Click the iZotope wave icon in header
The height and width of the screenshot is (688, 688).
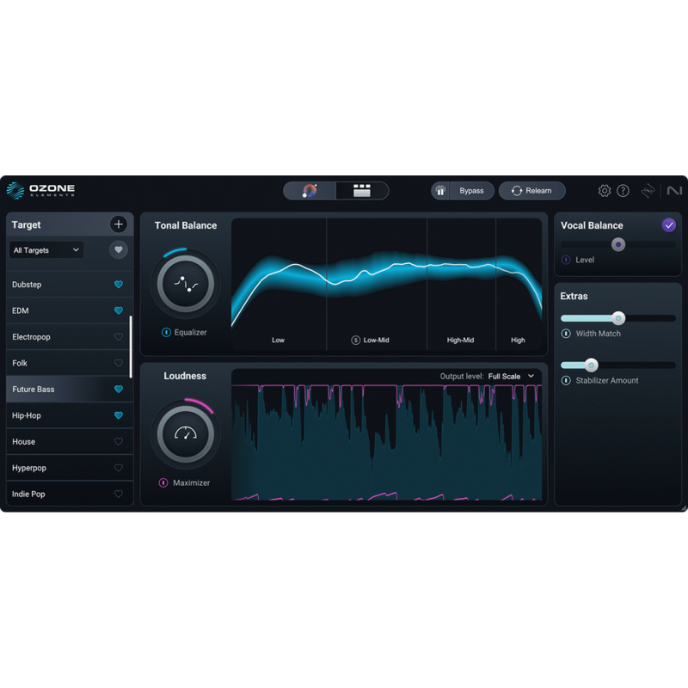648,190
